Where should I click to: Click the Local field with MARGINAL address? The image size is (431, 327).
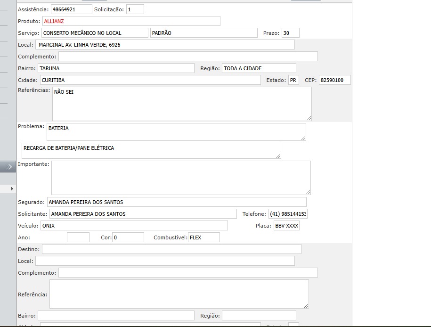click(165, 45)
